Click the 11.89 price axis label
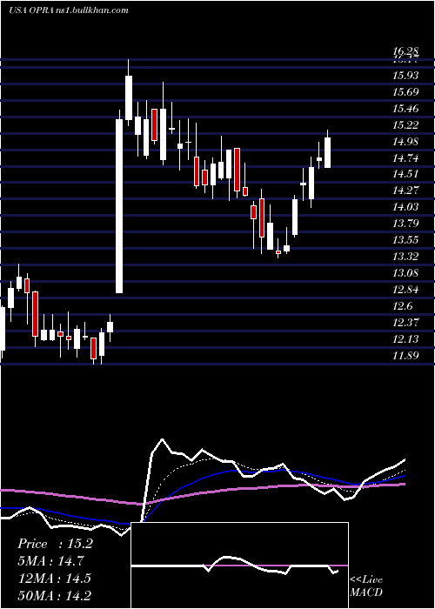Viewport: 435px width, 609px height. pos(406,355)
